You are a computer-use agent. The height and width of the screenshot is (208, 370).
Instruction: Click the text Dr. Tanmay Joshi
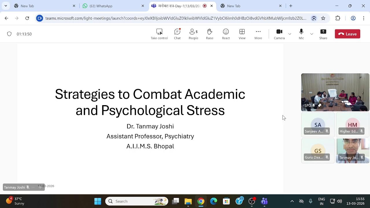[x=150, y=126]
